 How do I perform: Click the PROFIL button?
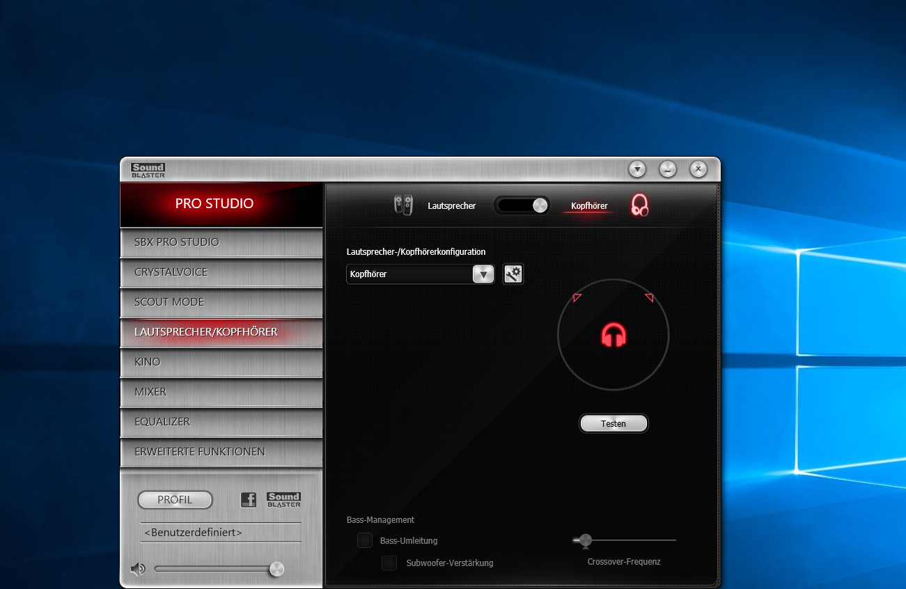(x=175, y=500)
